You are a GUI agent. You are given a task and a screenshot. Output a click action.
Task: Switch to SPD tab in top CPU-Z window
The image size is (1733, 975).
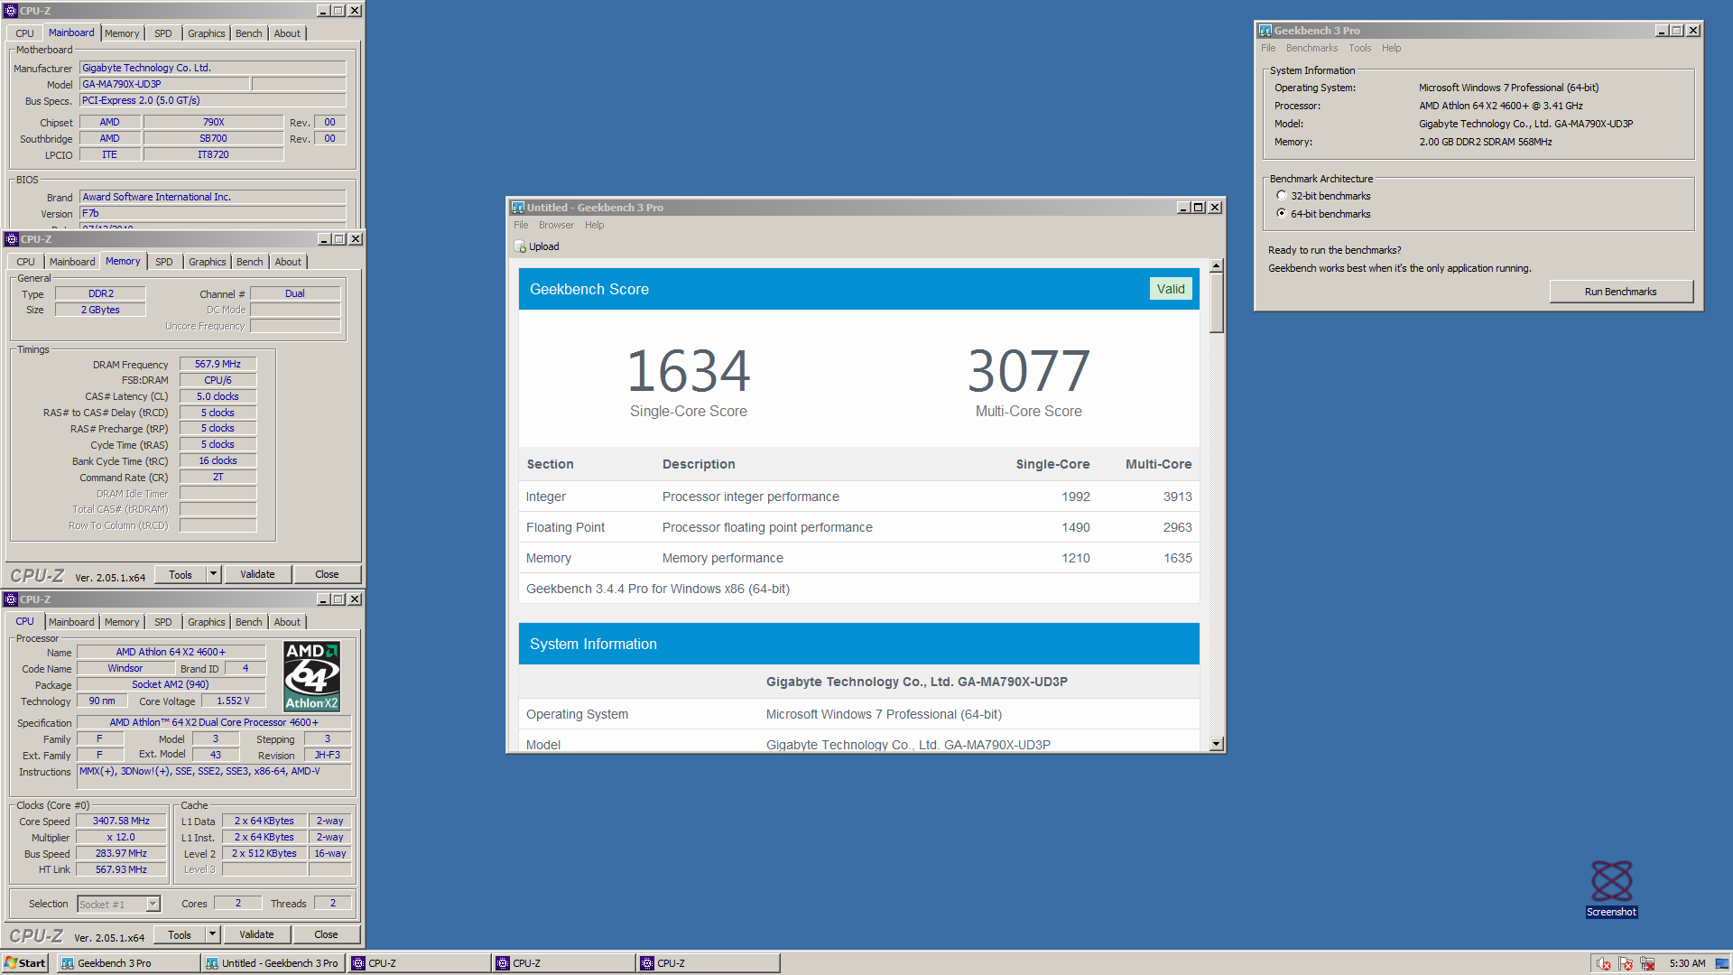point(162,33)
